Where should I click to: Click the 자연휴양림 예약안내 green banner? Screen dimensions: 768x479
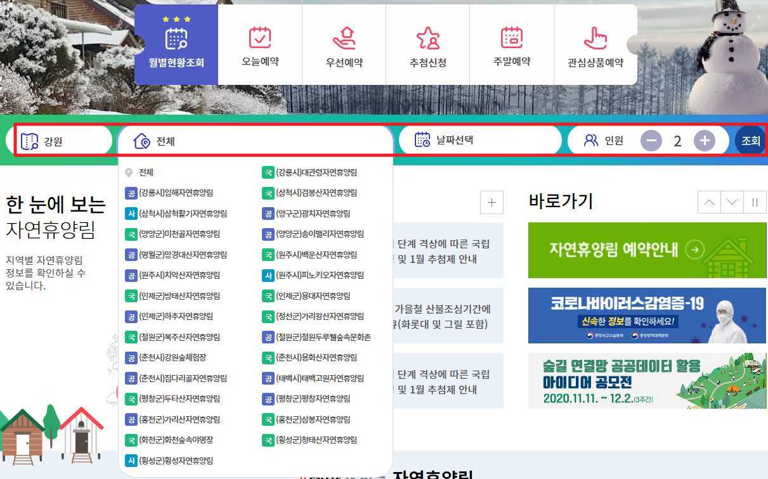pos(647,250)
